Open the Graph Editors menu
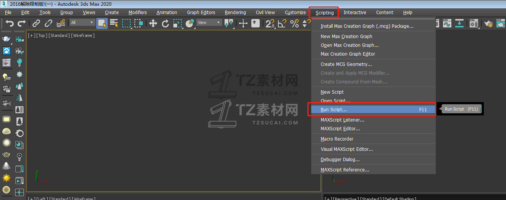This screenshot has height=200, width=506. point(201,13)
